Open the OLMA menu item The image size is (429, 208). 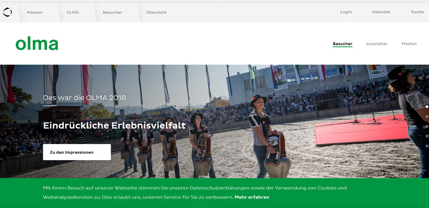click(x=72, y=12)
